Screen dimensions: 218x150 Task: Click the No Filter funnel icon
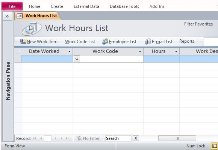pyautogui.click(x=79, y=138)
